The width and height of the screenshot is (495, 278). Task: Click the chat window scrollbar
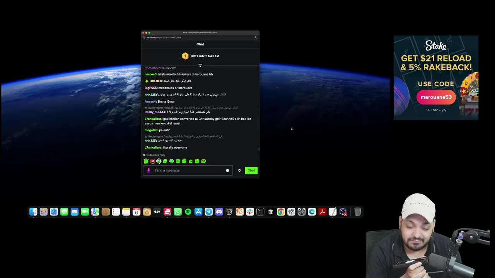coord(259,149)
